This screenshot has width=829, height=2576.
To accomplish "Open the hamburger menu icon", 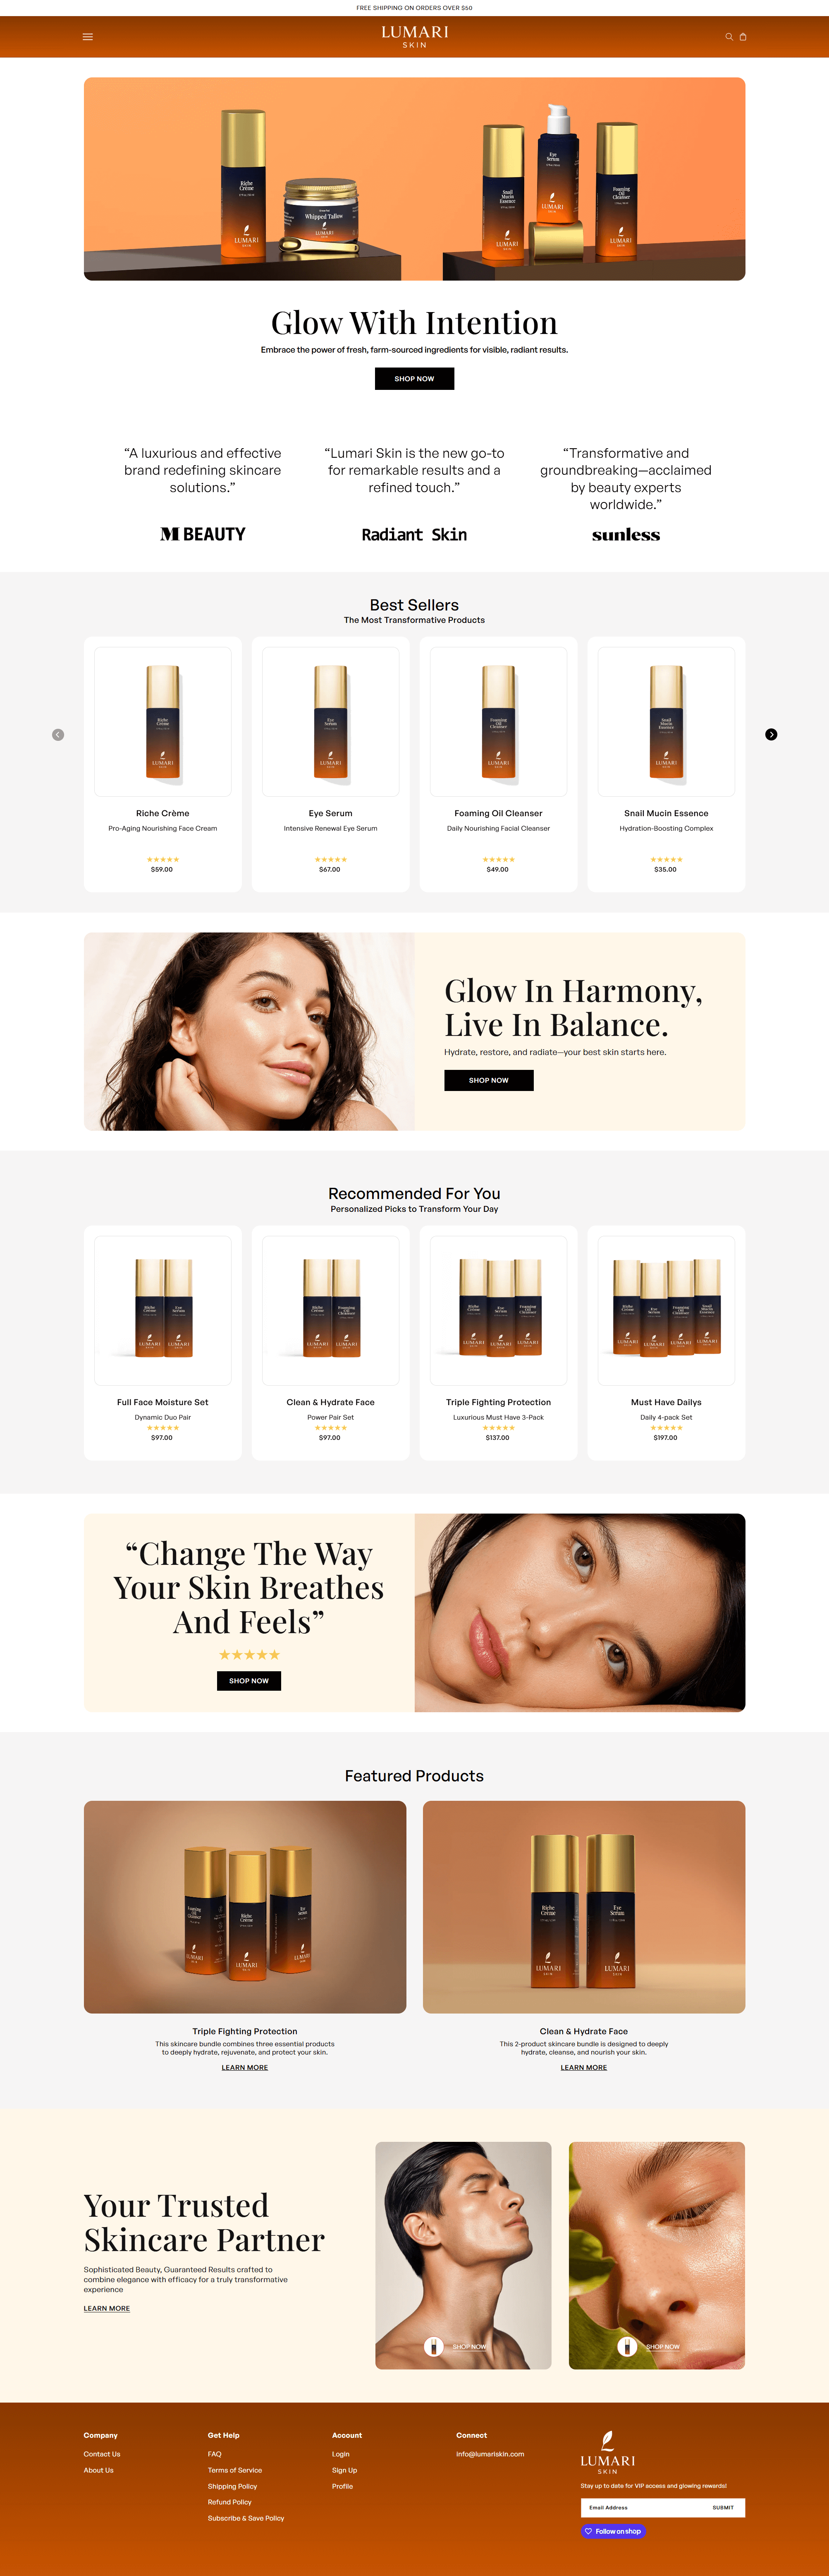I will (x=88, y=37).
